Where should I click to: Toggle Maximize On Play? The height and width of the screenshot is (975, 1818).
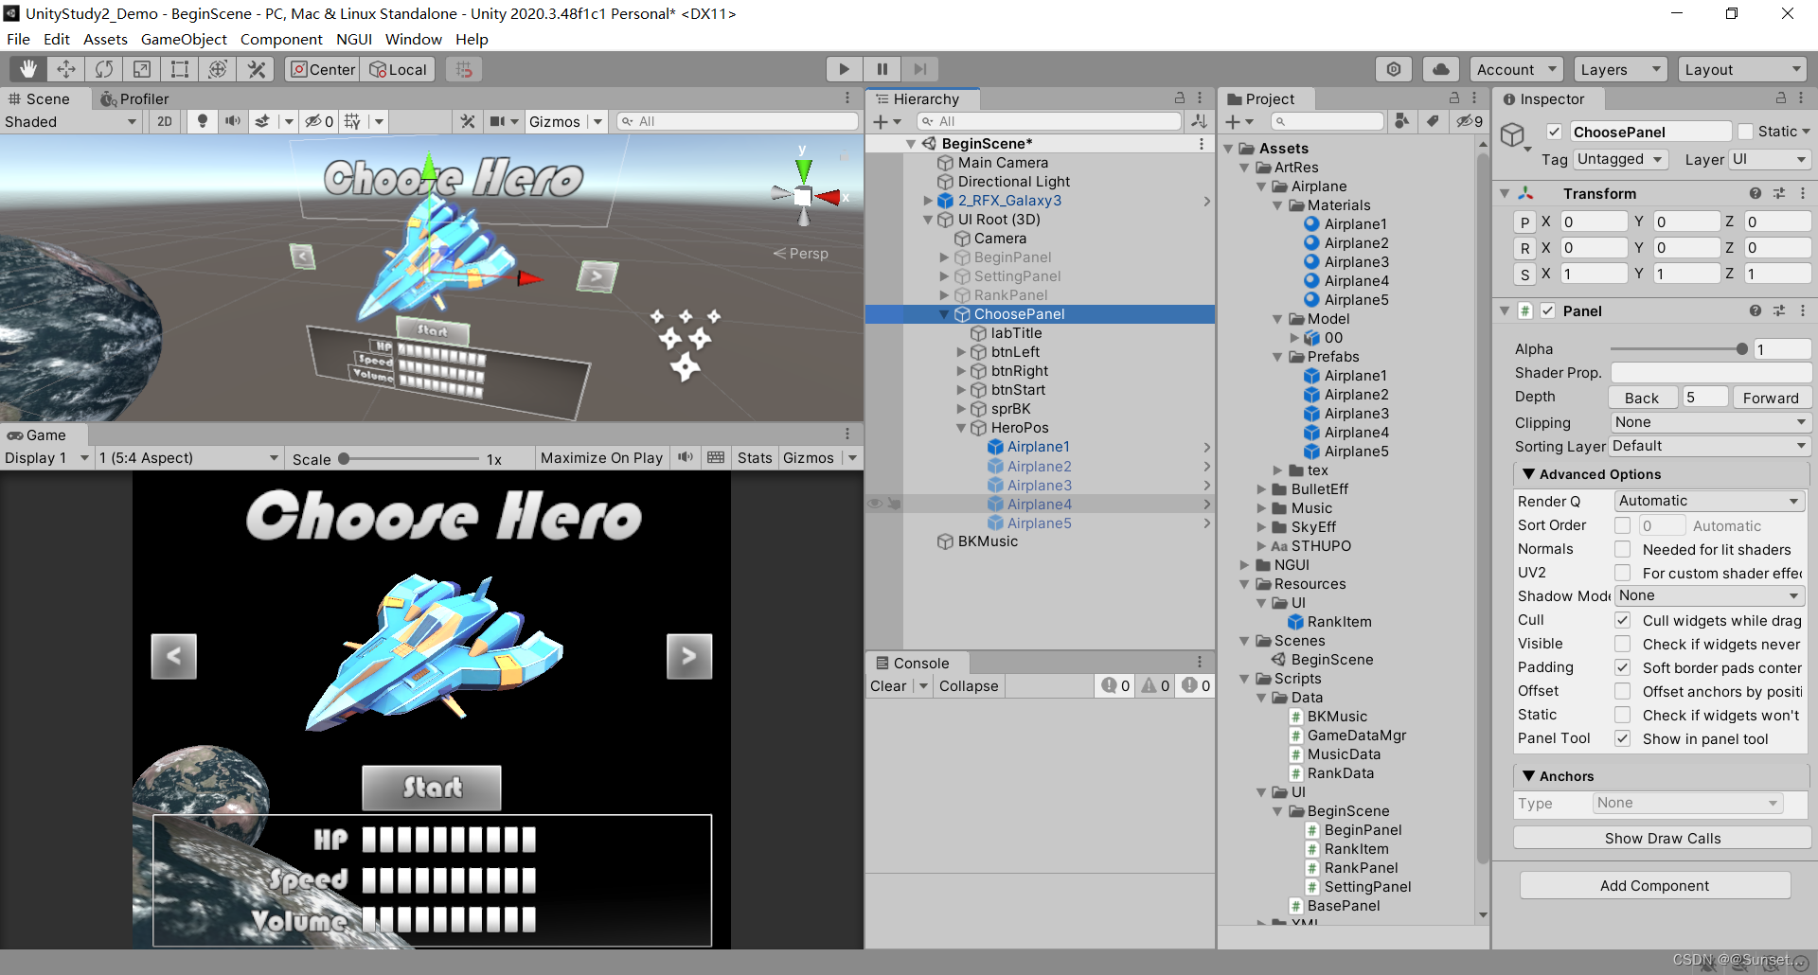click(x=601, y=457)
